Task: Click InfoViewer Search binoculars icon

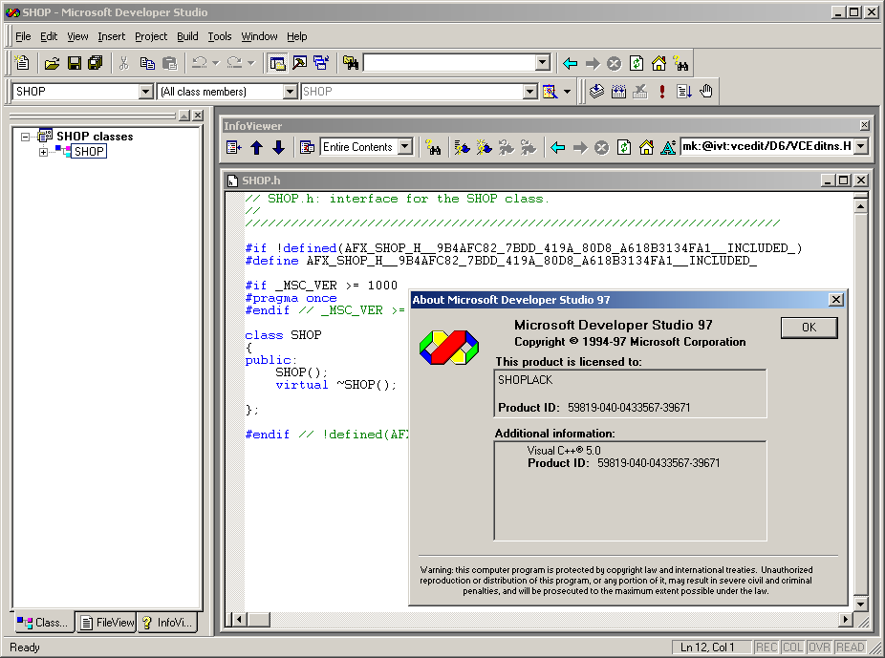Action: 433,147
